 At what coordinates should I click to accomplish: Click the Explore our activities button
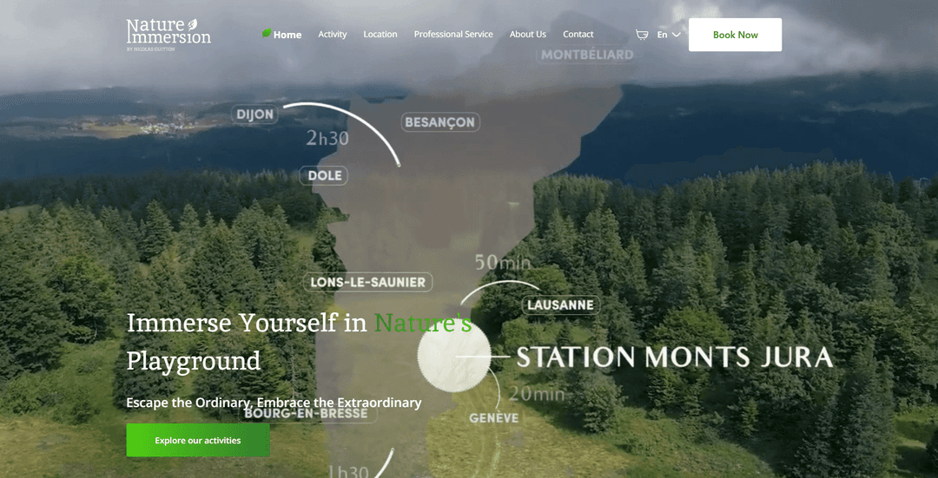coord(198,440)
